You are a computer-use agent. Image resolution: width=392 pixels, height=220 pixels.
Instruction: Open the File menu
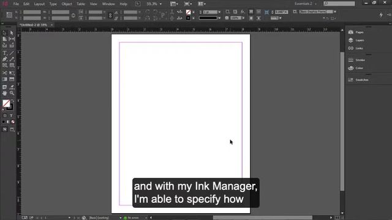pyautogui.click(x=16, y=4)
